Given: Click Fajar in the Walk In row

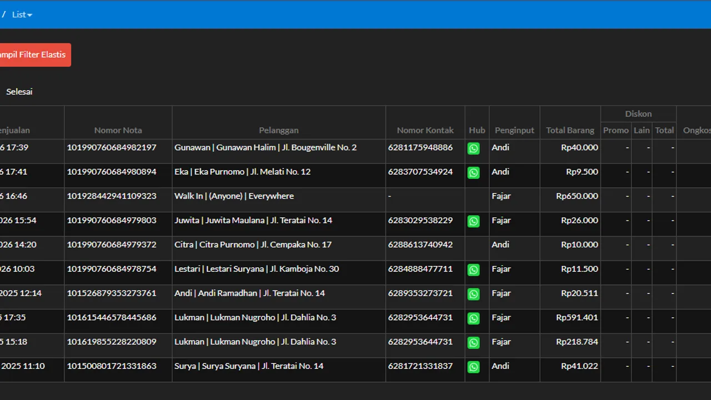Looking at the screenshot, I should pos(501,196).
